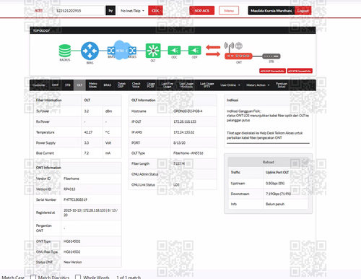Click the ONU Link Status LOS value
The height and width of the screenshot is (279, 361).
(x=176, y=185)
